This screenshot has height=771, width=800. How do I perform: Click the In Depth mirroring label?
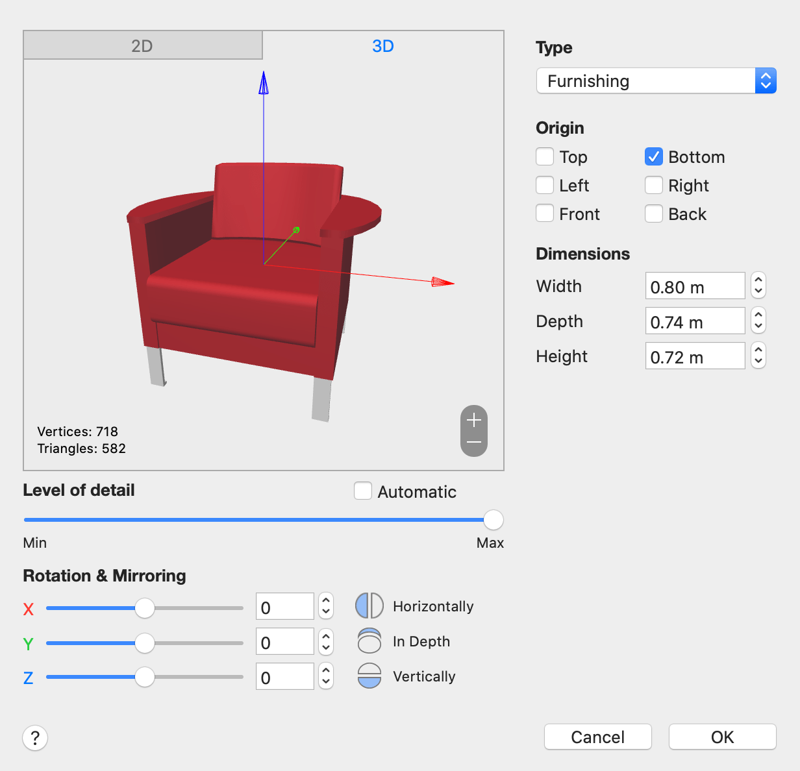pyautogui.click(x=421, y=641)
